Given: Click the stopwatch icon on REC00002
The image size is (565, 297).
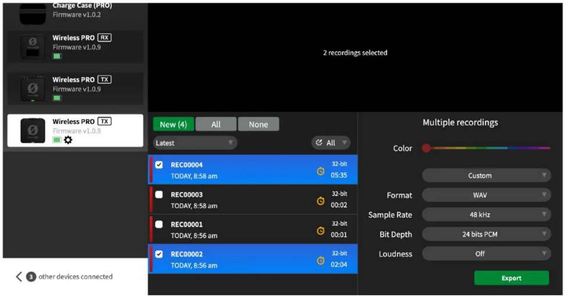Looking at the screenshot, I should click(320, 261).
